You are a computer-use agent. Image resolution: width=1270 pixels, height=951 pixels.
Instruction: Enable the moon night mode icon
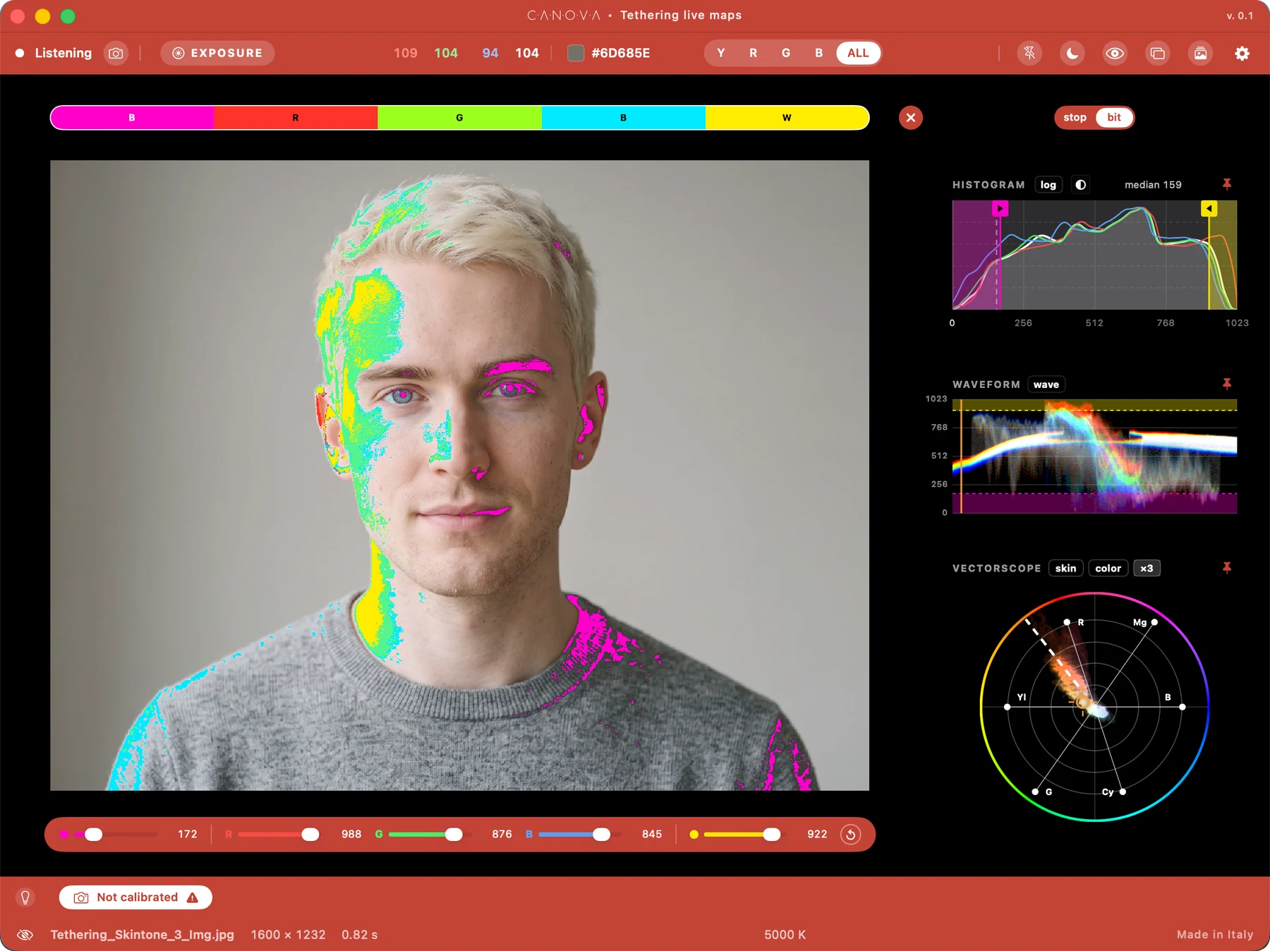click(x=1072, y=53)
